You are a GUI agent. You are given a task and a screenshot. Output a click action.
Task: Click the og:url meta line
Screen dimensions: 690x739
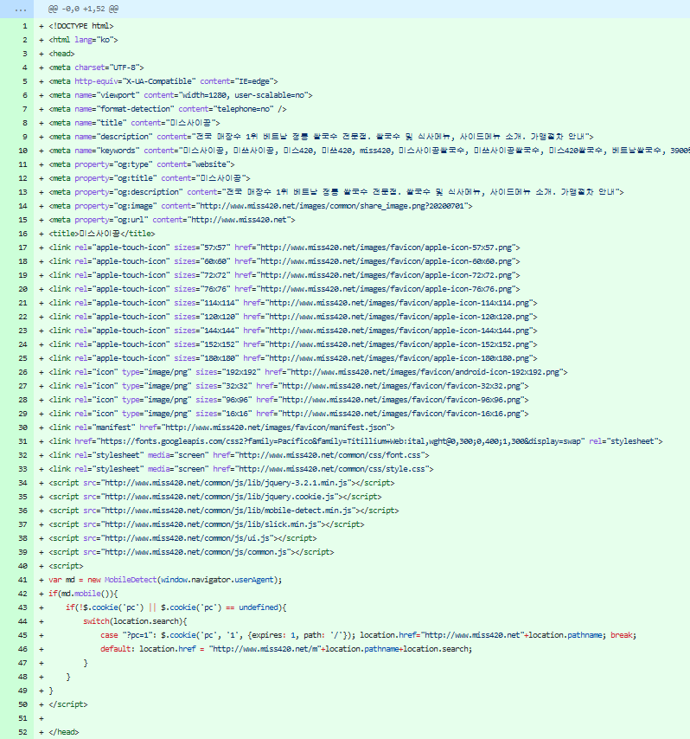[x=172, y=220]
